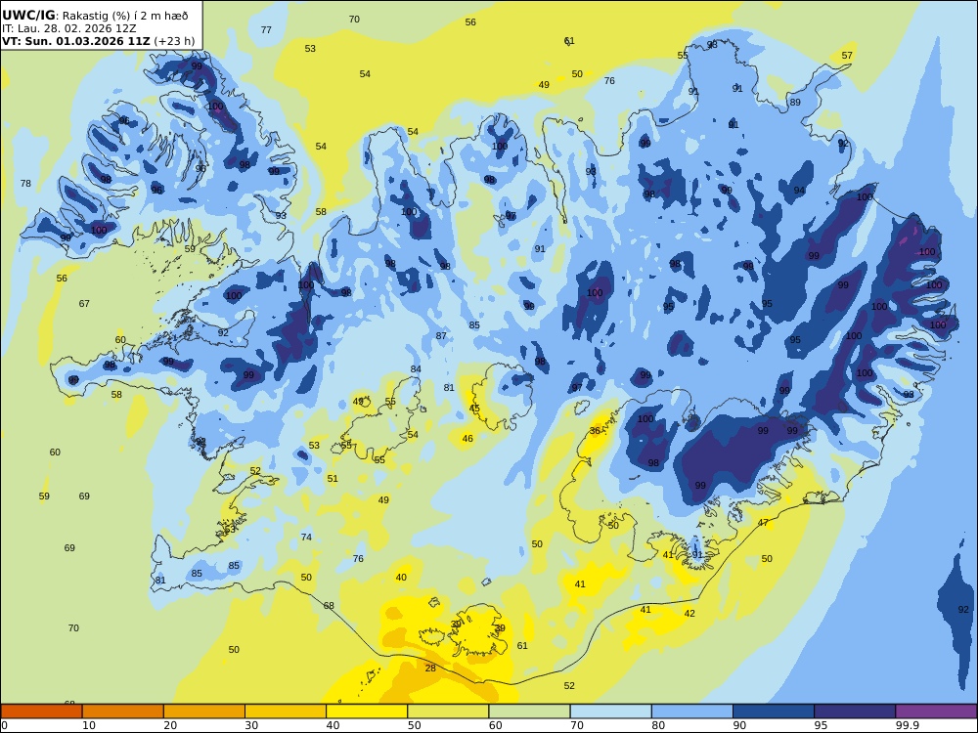Viewport: 978px width, 733px height.
Task: Click the 40–50 bright yellow legend swatch
Action: [367, 711]
